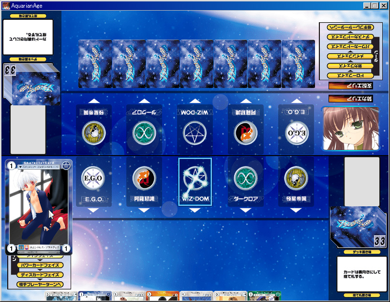Click the opponent's girl portrait avatar
Viewport: 390px width, 302px height.
(351, 129)
